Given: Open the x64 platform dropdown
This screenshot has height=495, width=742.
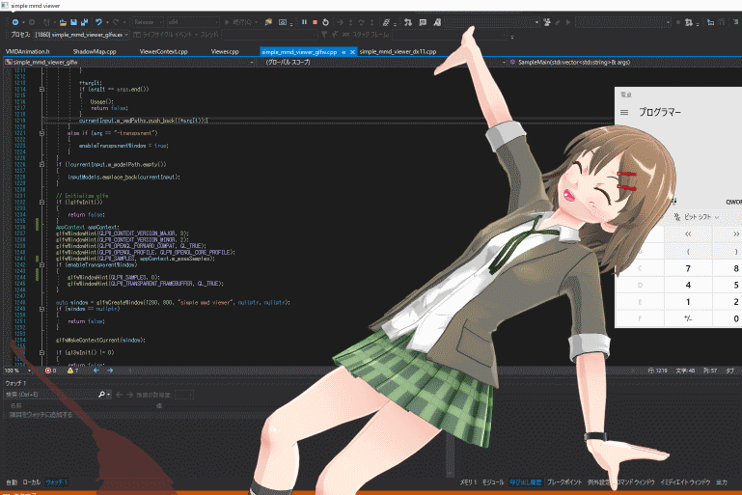Looking at the screenshot, I should point(193,22).
